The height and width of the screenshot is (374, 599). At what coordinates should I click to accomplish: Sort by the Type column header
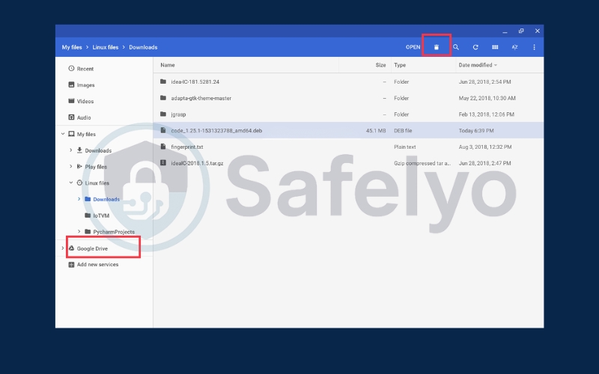(400, 65)
